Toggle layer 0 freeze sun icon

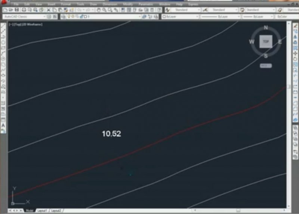coord(73,16)
